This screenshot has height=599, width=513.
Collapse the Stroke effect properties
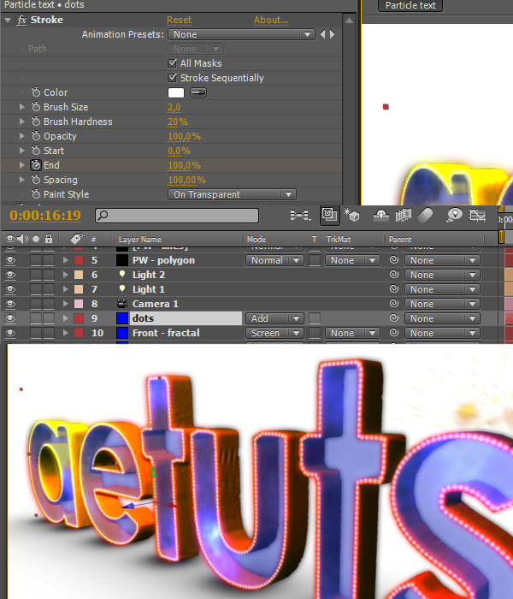click(x=8, y=20)
